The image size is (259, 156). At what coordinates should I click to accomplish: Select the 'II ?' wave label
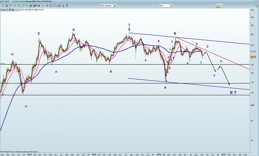pos(233,92)
